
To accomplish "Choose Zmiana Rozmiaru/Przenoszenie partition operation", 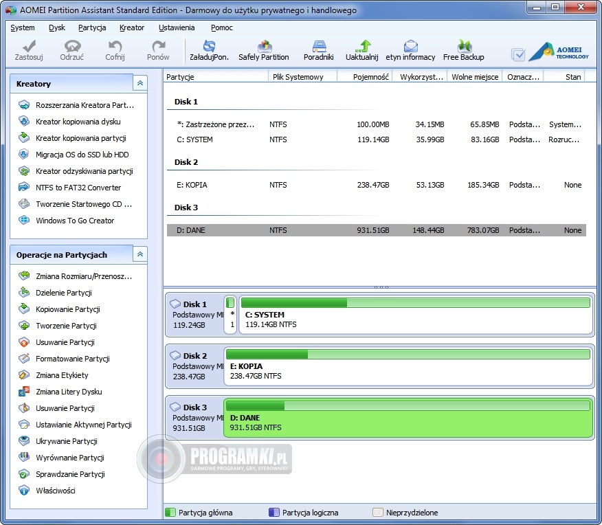I will [x=76, y=276].
